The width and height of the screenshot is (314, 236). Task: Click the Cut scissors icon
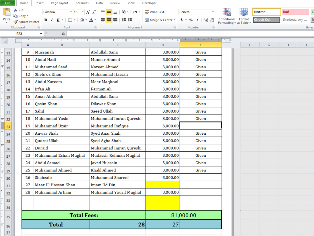click(x=15, y=10)
